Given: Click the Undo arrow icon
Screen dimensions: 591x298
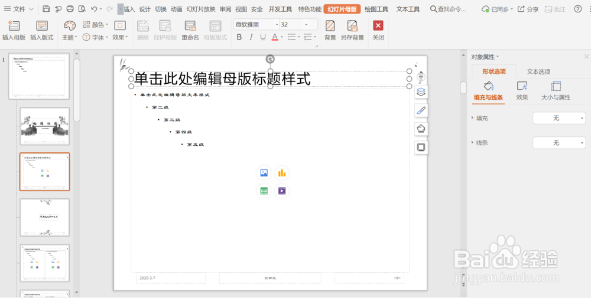Looking at the screenshot, I should (94, 9).
